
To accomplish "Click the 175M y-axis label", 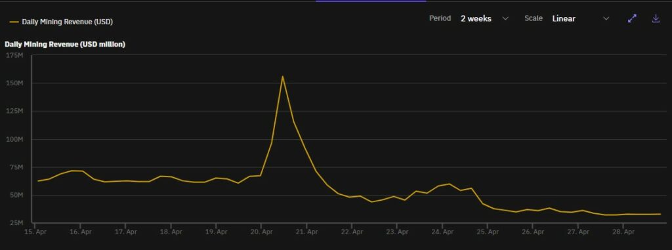I will click(x=14, y=55).
